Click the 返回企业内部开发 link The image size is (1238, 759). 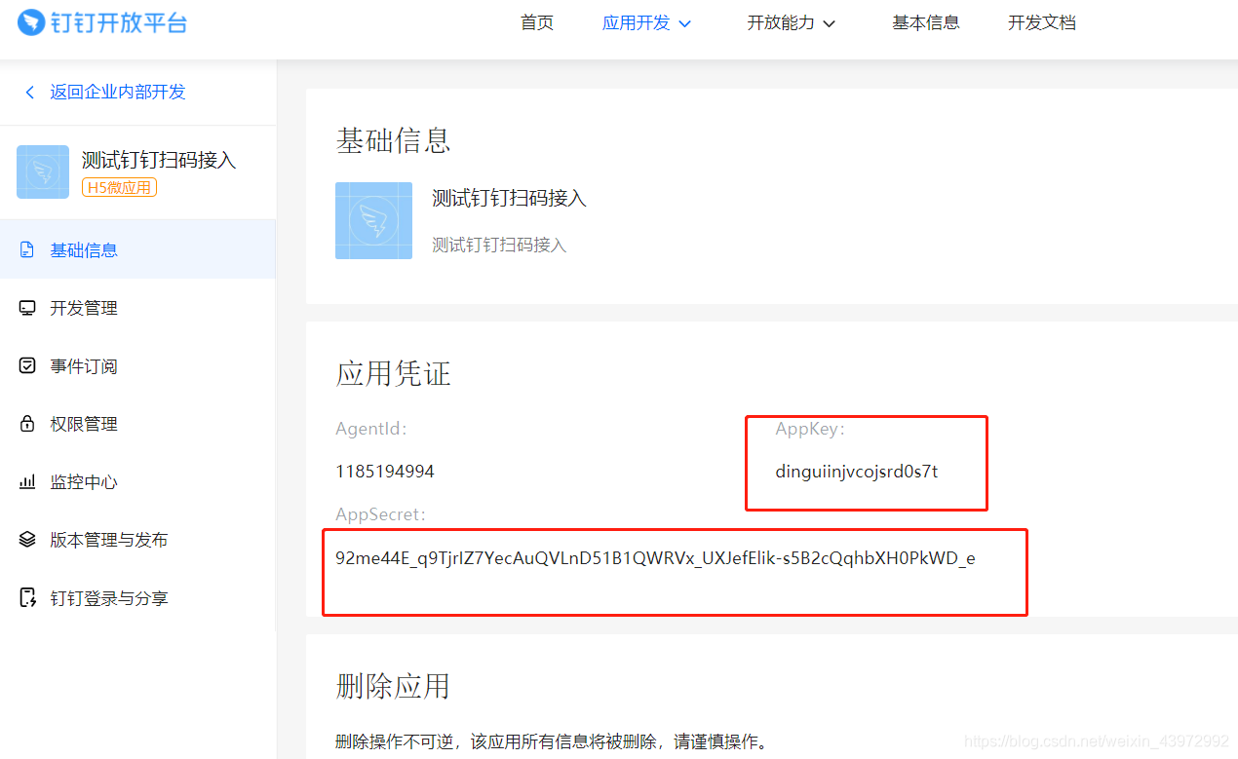pyautogui.click(x=118, y=92)
